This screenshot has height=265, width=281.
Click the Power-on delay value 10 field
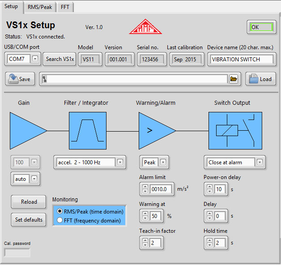coord(220,189)
